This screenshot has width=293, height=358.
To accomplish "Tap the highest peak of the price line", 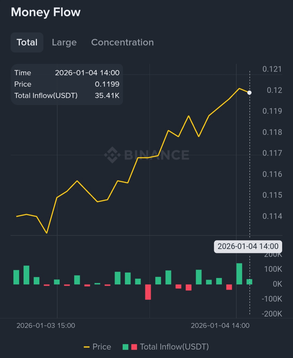I will 239,88.
